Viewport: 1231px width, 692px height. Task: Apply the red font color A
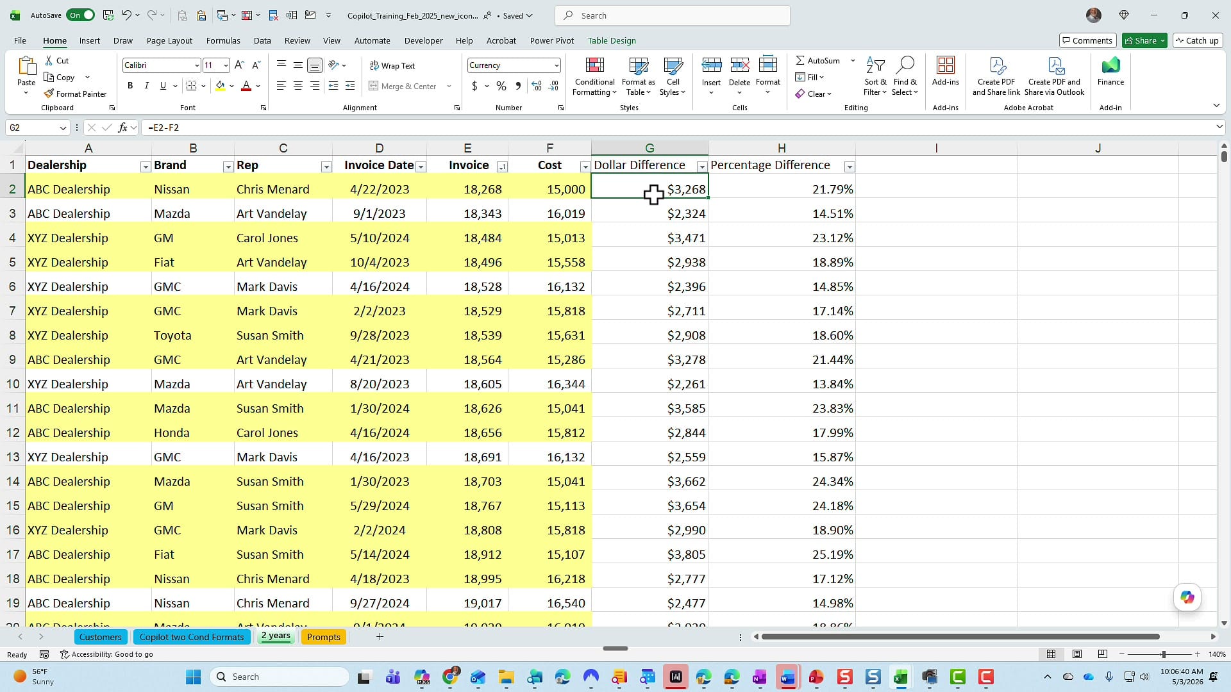(246, 86)
